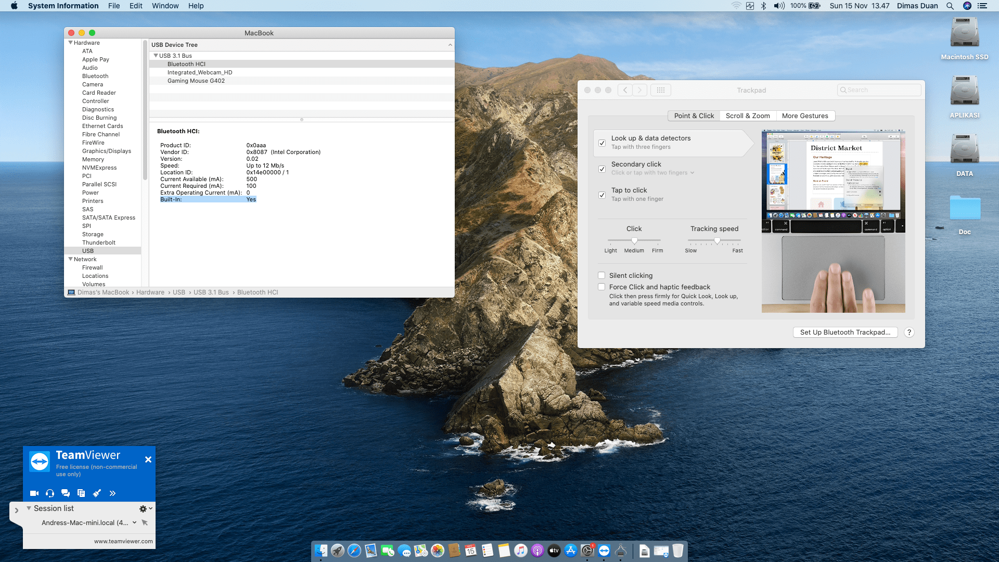Collapse USB 3.1 Bus tree node
This screenshot has width=999, height=562.
pos(156,56)
